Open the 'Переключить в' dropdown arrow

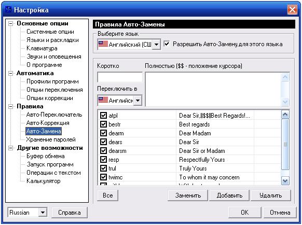[x=138, y=100]
